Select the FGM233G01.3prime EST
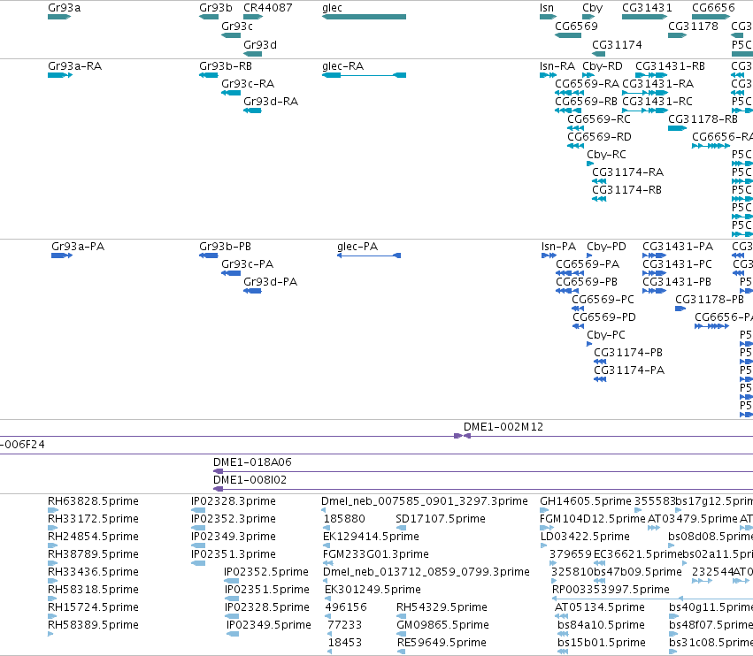Screen dimensions: 753x656 coord(328,563)
